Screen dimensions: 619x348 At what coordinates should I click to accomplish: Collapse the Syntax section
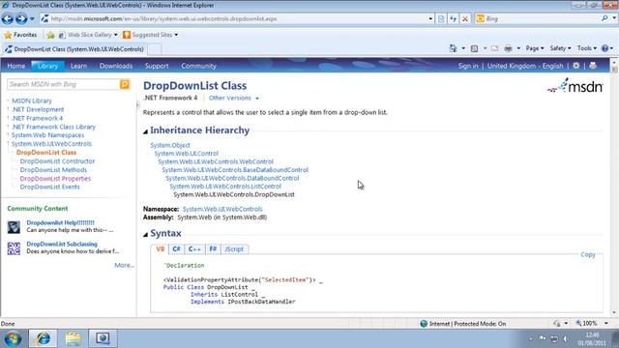click(145, 234)
